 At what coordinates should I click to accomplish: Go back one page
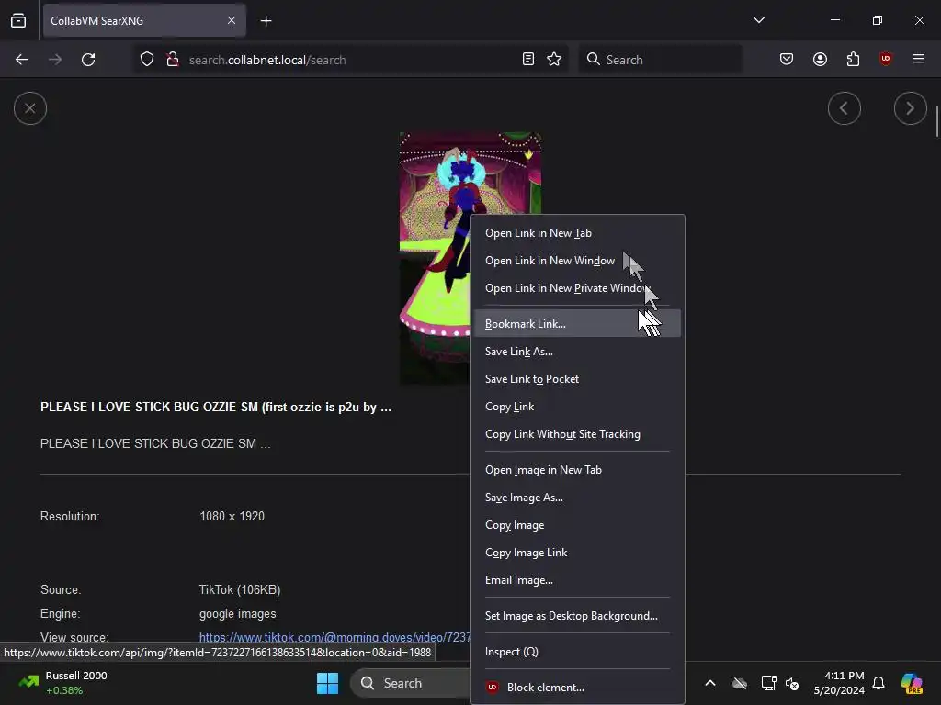[x=22, y=60]
